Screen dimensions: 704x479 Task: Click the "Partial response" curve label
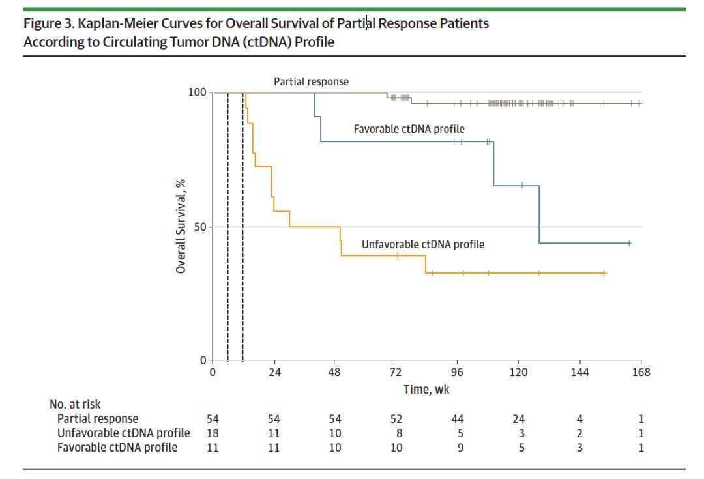coord(311,82)
